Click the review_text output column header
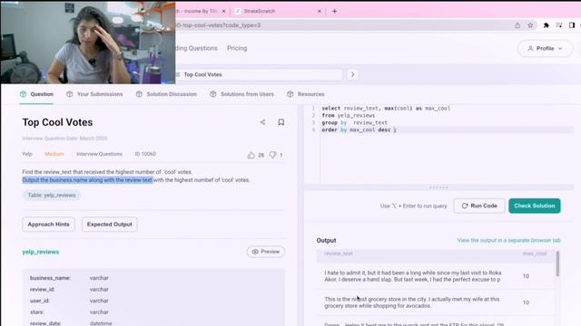Screen dimensions: 581x326 pyautogui.click(x=339, y=254)
